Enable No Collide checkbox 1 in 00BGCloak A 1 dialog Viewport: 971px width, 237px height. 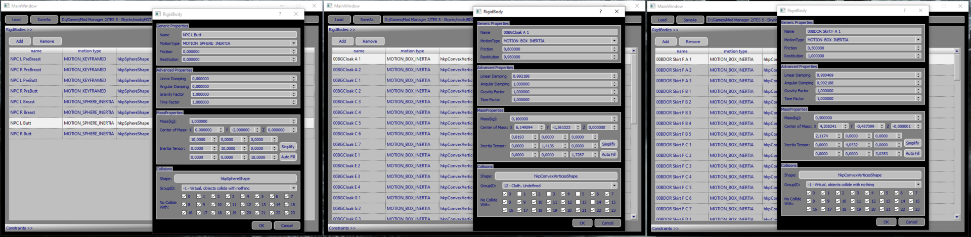(x=519, y=194)
